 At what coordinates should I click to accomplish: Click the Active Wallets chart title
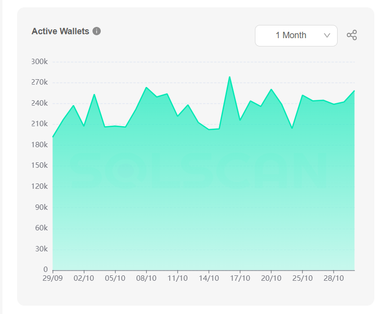60,31
